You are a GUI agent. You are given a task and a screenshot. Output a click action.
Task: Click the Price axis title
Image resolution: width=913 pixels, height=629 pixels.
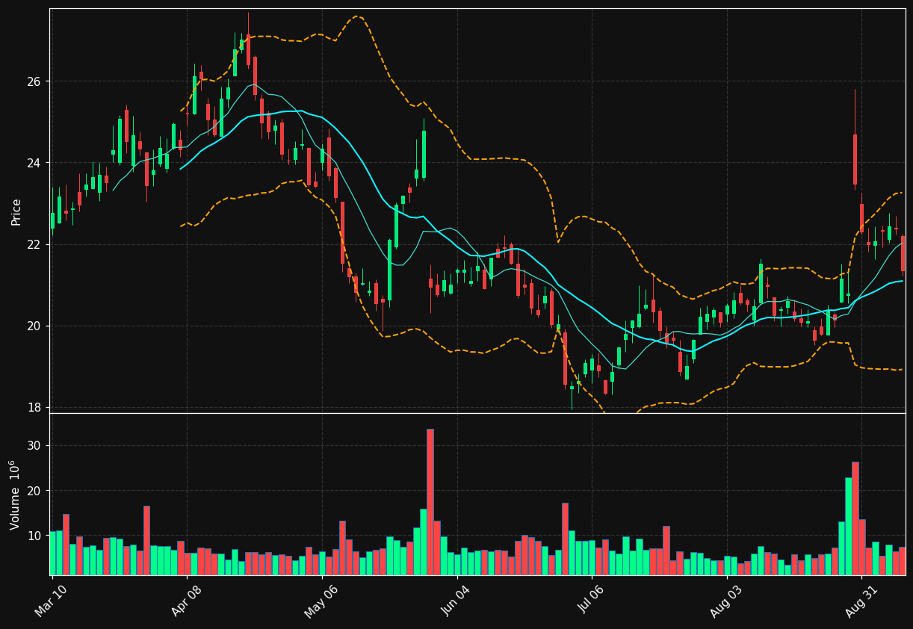coord(16,211)
